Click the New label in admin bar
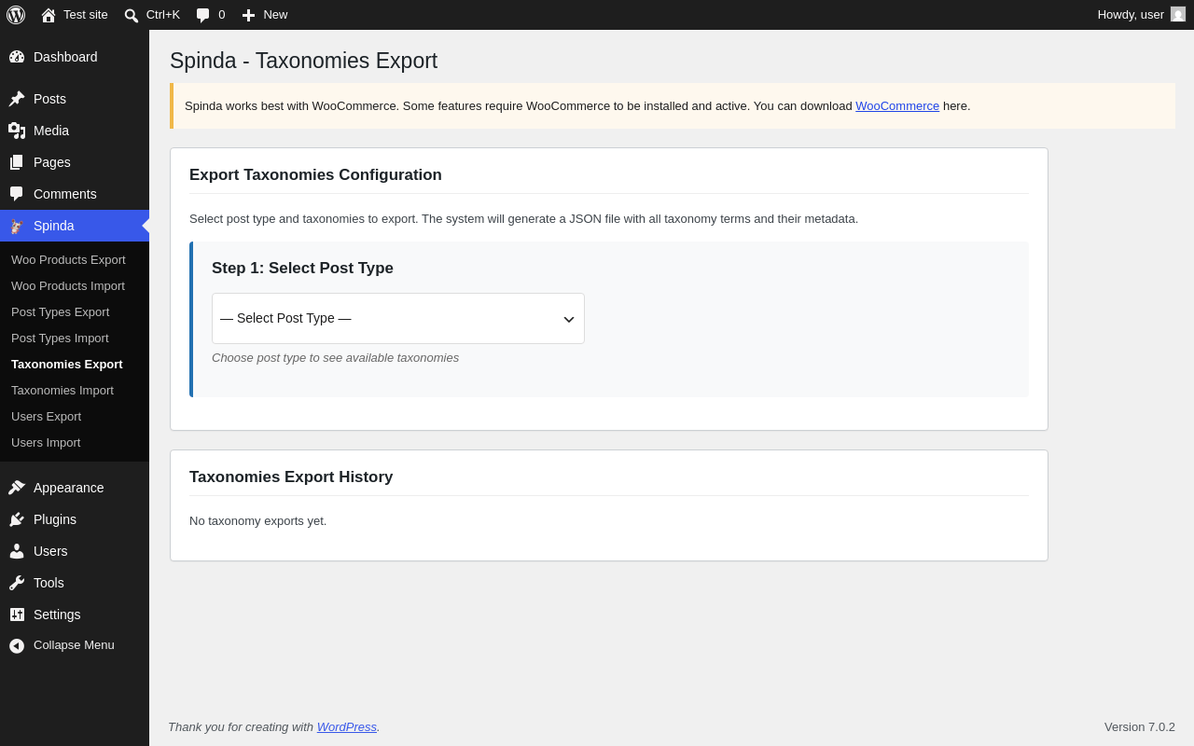 coord(275,14)
